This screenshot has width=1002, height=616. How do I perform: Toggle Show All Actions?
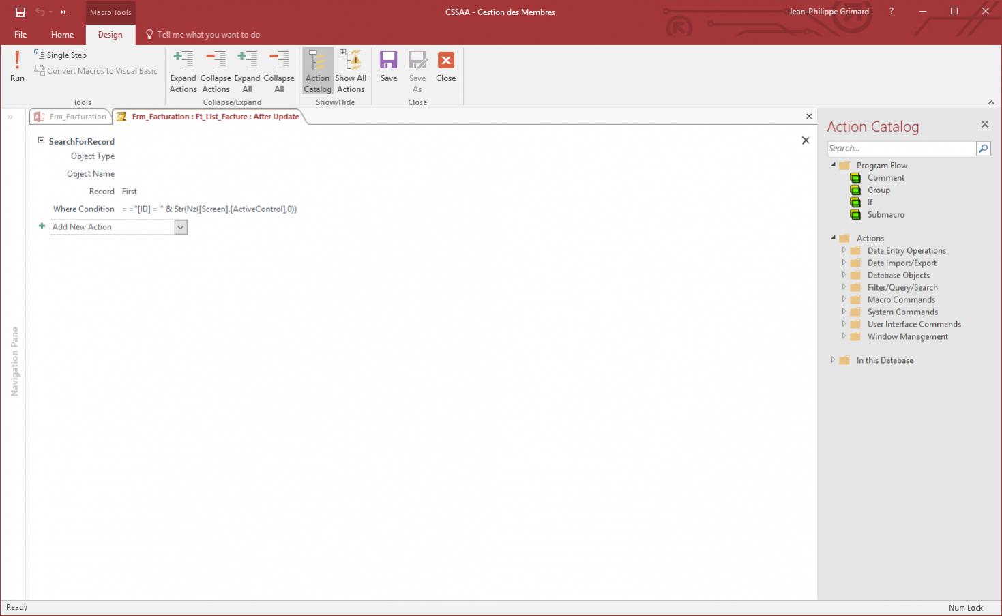coord(351,71)
